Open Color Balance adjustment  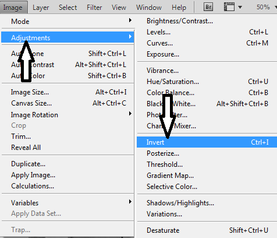207,93
